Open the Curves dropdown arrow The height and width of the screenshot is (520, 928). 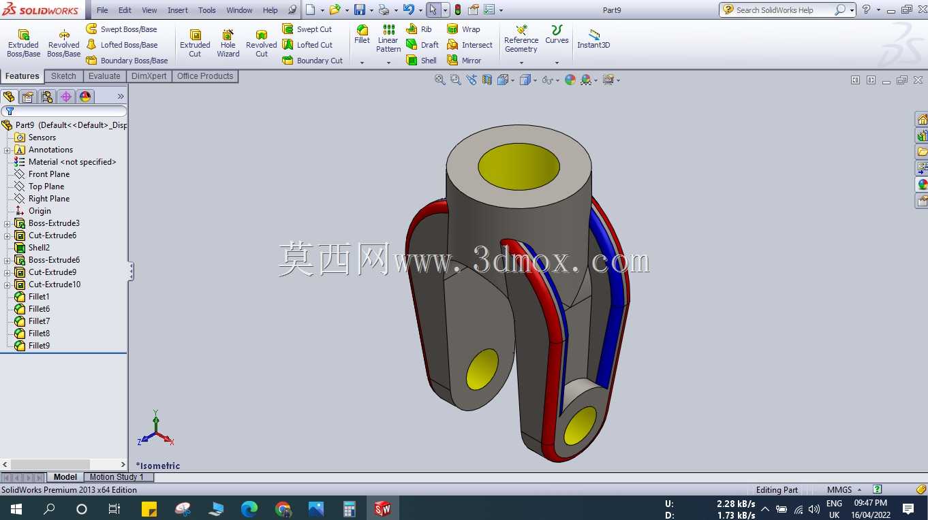click(557, 63)
